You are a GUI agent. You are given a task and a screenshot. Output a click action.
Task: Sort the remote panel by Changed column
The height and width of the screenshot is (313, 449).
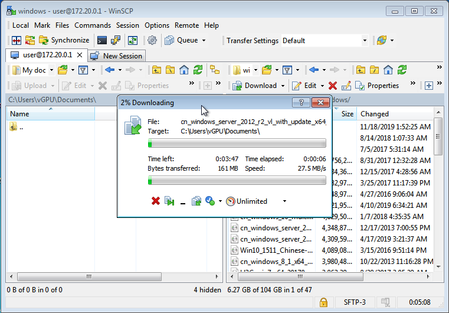(395, 114)
